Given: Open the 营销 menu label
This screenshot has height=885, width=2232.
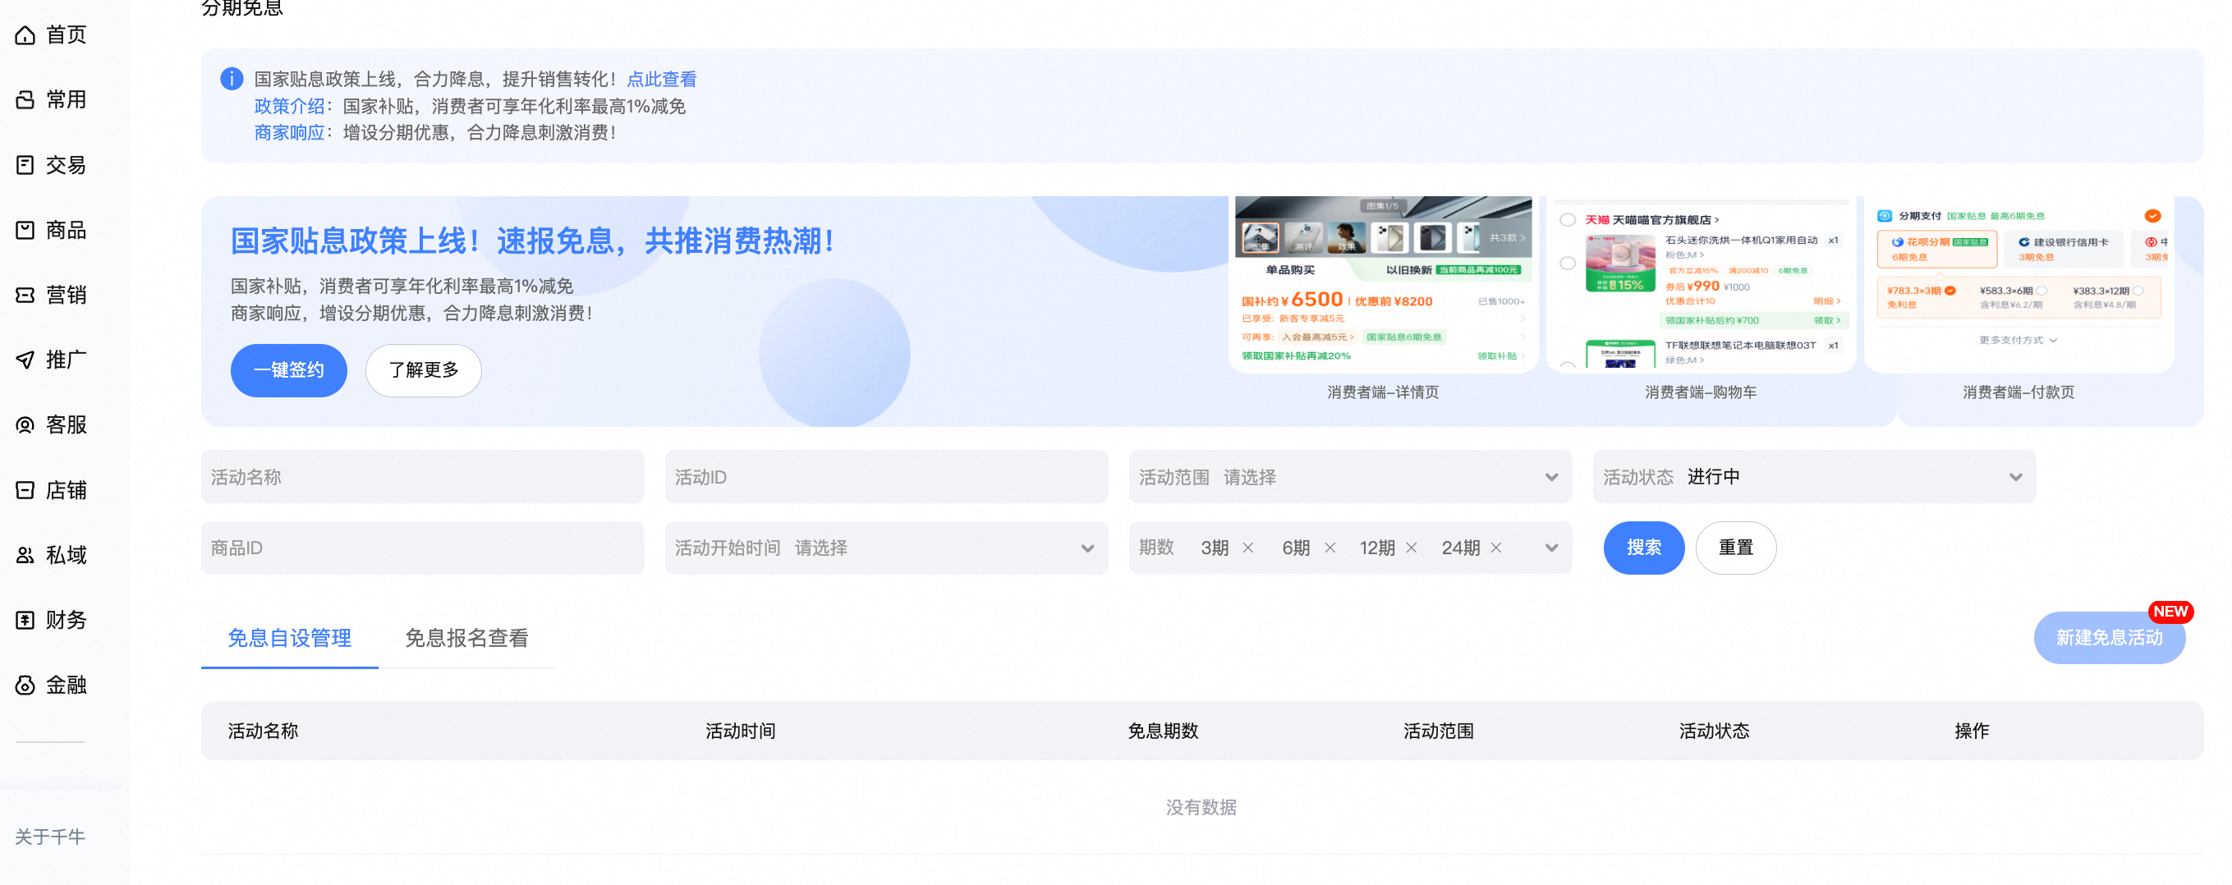Looking at the screenshot, I should click(x=66, y=295).
